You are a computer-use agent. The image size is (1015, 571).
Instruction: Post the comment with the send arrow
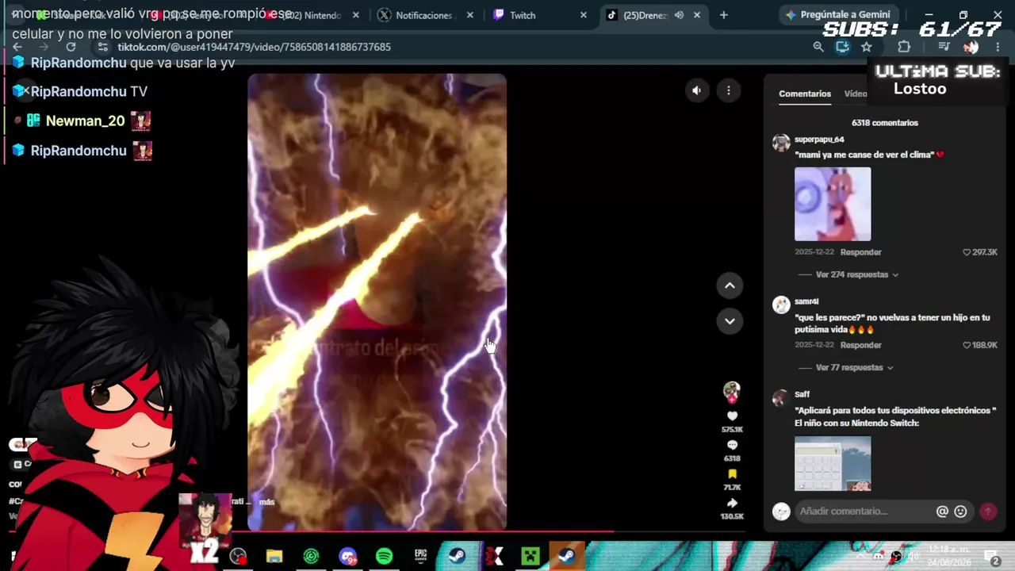click(988, 512)
